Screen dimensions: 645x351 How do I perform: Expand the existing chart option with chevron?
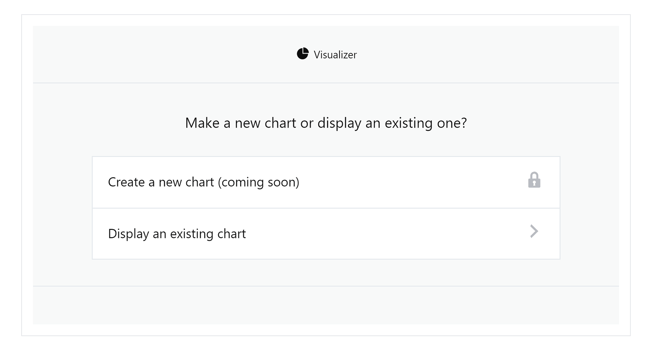coord(534,231)
